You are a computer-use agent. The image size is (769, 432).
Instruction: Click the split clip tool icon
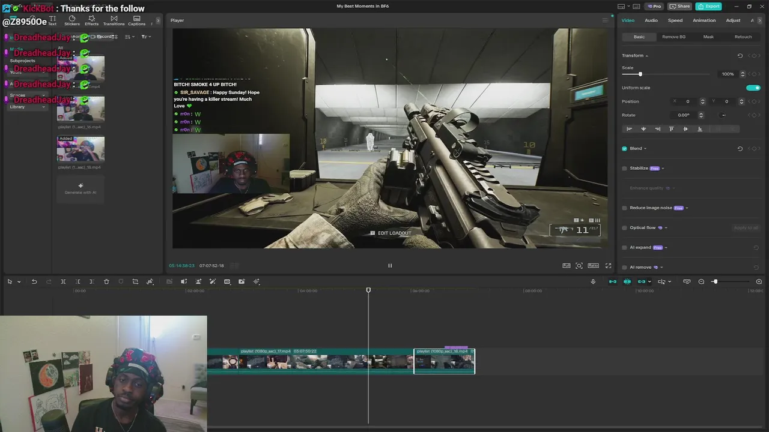pos(63,281)
